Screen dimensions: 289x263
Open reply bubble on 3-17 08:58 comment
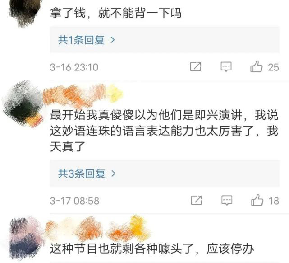pyautogui.click(x=227, y=200)
